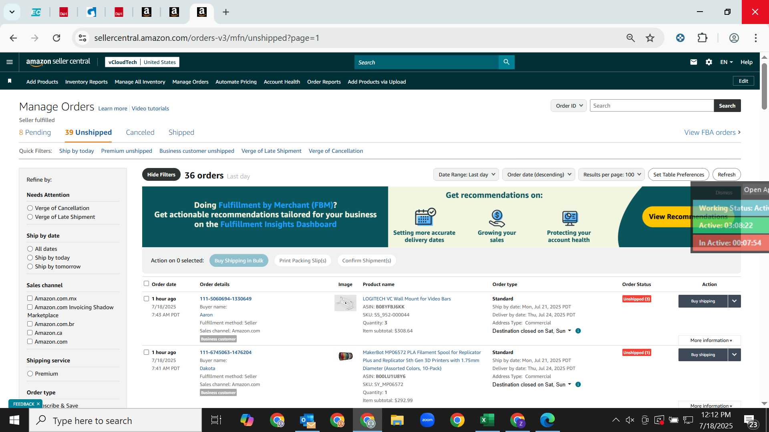Image resolution: width=769 pixels, height=432 pixels.
Task: Click Print Packing Slip(s) button
Action: [x=302, y=260]
